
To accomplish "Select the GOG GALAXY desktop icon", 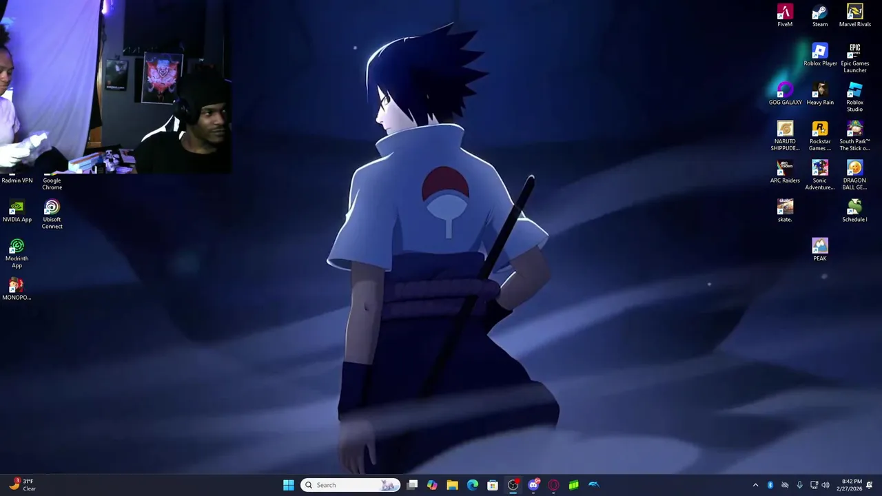I will pyautogui.click(x=785, y=94).
